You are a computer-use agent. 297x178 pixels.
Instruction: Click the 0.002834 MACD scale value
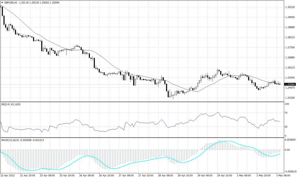290,140
